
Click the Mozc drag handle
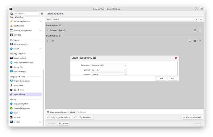point(48,41)
